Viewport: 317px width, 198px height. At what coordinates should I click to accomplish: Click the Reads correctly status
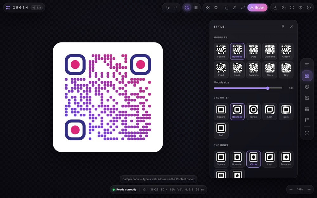coord(125,189)
